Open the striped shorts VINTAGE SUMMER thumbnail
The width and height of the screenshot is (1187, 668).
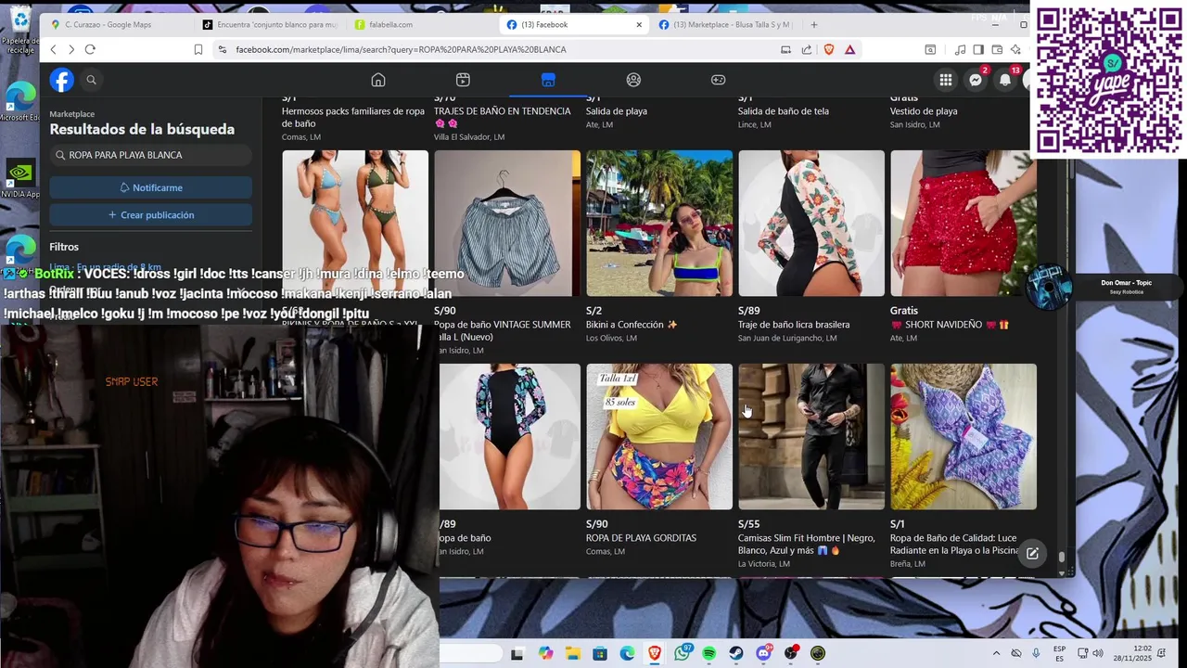pos(507,223)
